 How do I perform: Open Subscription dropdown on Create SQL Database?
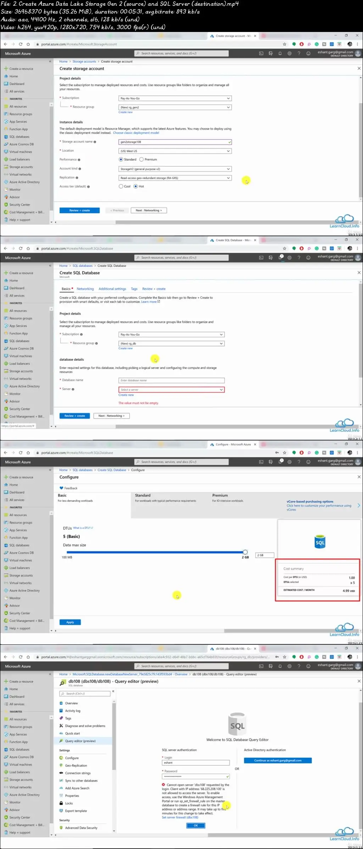[x=172, y=335]
